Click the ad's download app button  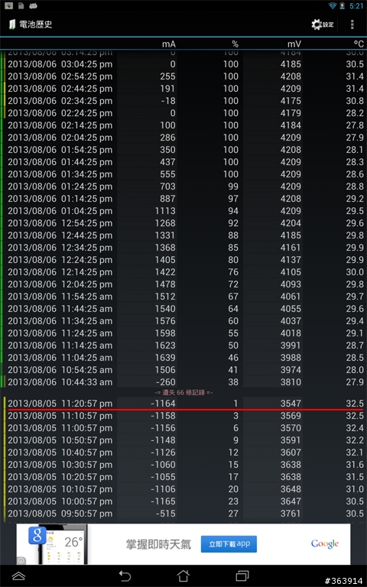(229, 544)
